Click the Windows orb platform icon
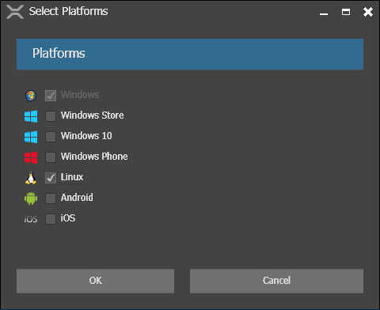The width and height of the screenshot is (380, 310). (31, 96)
